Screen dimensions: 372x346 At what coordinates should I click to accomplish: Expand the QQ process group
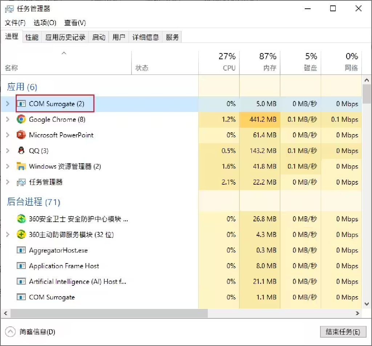pos(8,150)
